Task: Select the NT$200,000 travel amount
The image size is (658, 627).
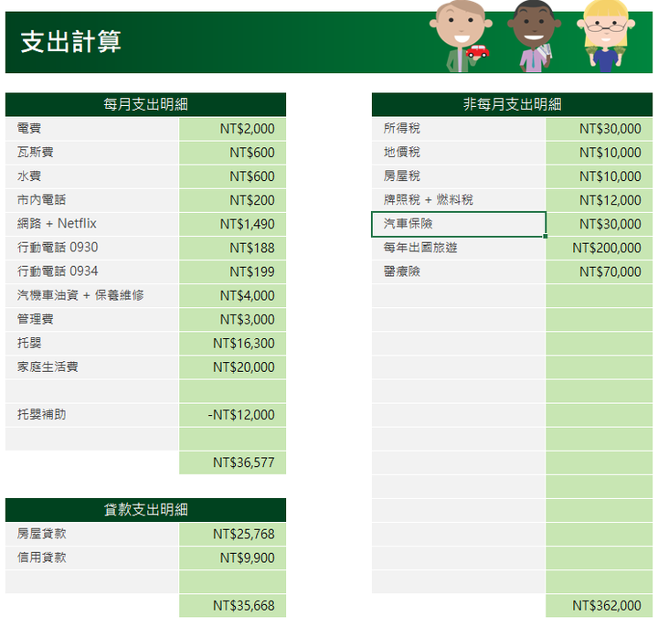Action: tap(600, 248)
